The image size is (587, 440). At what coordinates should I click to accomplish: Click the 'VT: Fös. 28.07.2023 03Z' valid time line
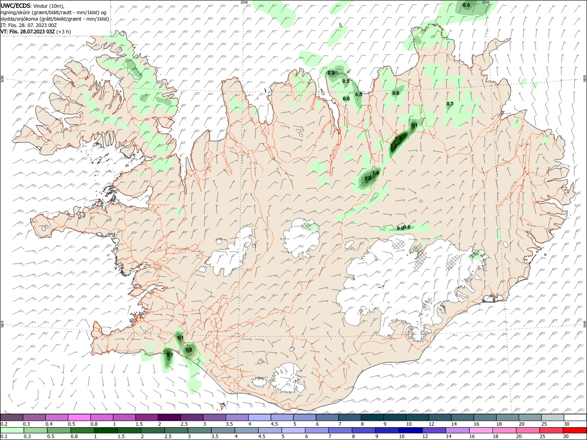tap(36, 32)
